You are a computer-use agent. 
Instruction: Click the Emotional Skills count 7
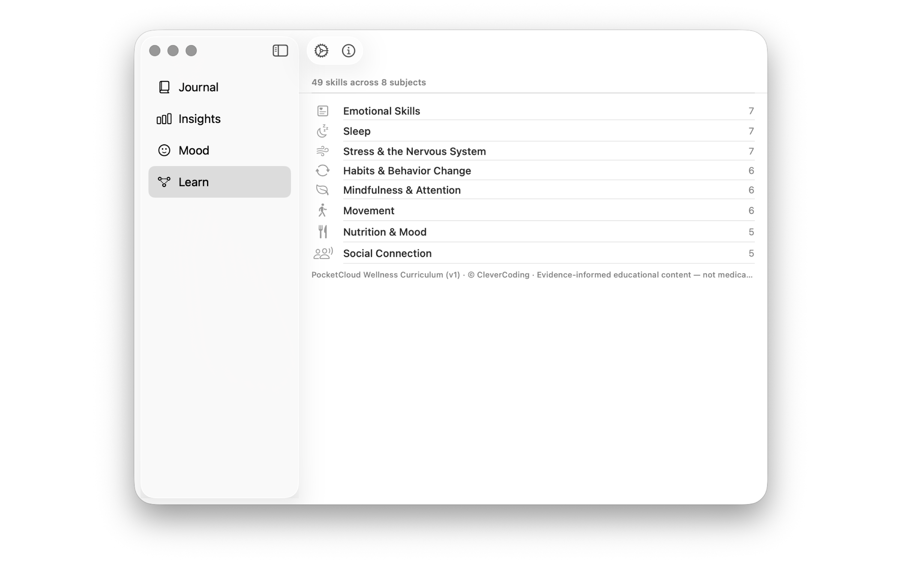tap(751, 111)
